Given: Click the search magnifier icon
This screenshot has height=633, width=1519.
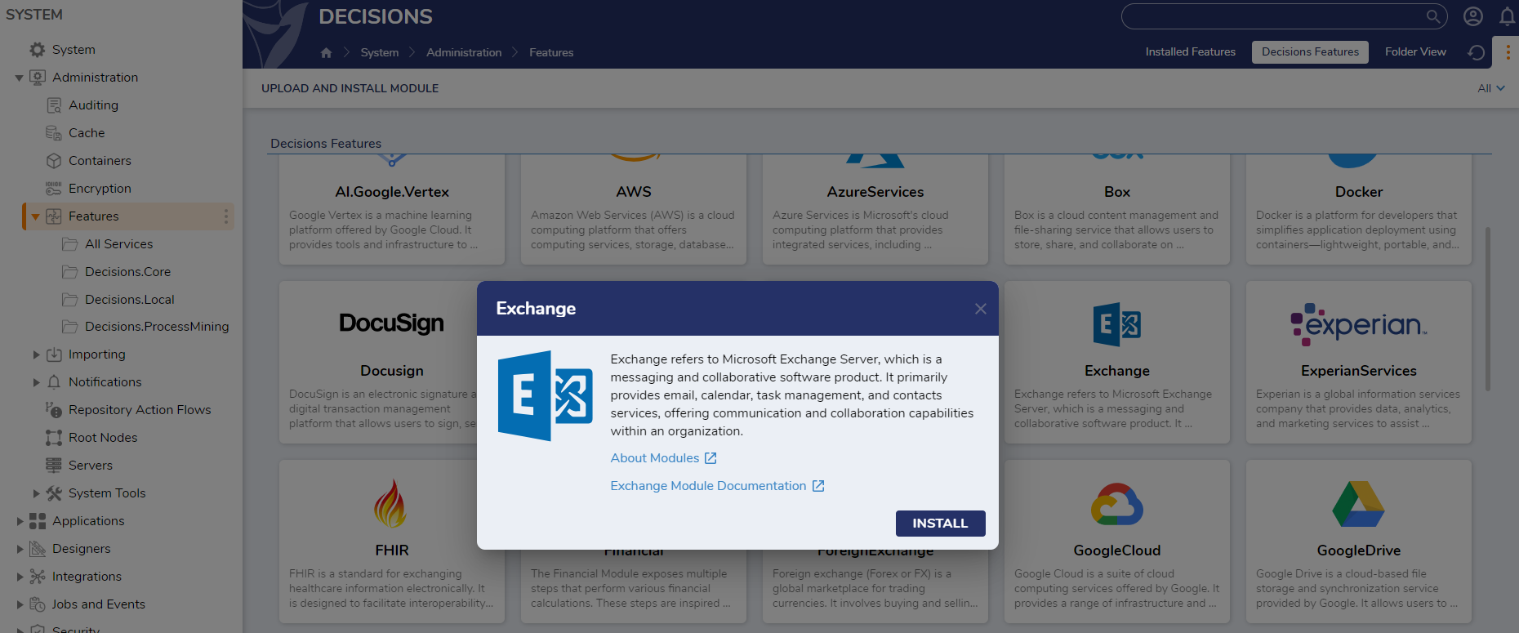Looking at the screenshot, I should click(1433, 16).
